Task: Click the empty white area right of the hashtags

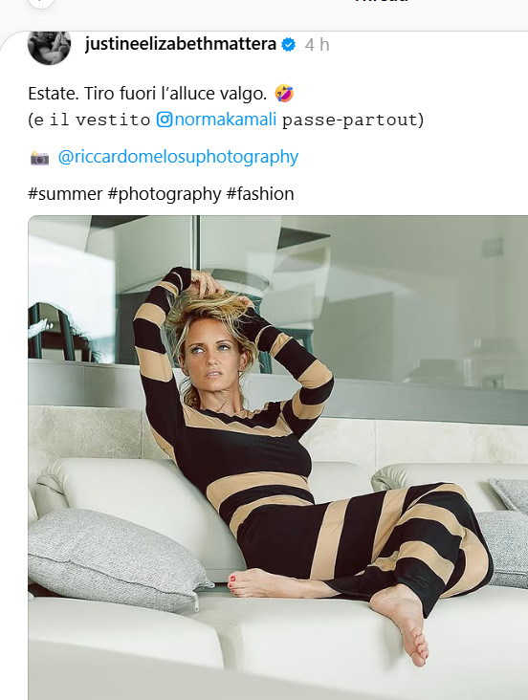Action: click(411, 194)
